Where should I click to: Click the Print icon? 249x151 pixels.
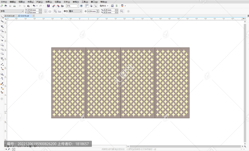pyautogui.click(x=14, y=6)
